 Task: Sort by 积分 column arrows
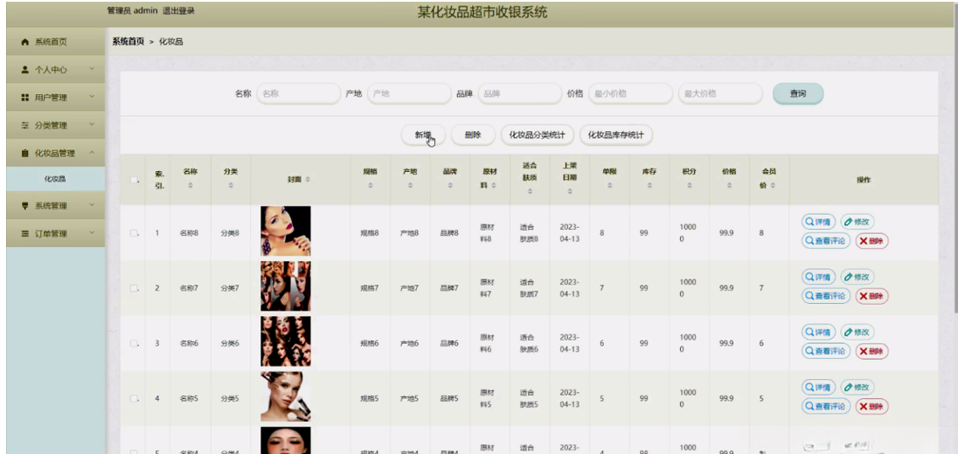click(689, 185)
